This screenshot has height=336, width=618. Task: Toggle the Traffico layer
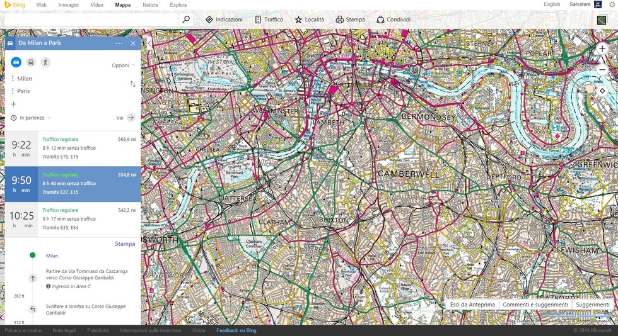[269, 20]
